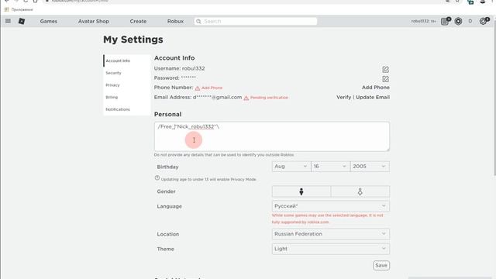
Task: Click the Apps grid icon in bookmarks bar
Action: click(6, 9)
